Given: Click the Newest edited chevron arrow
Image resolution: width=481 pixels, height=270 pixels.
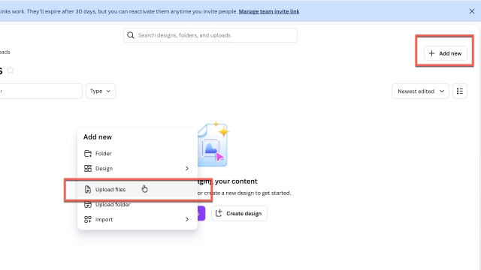Looking at the screenshot, I should [442, 91].
